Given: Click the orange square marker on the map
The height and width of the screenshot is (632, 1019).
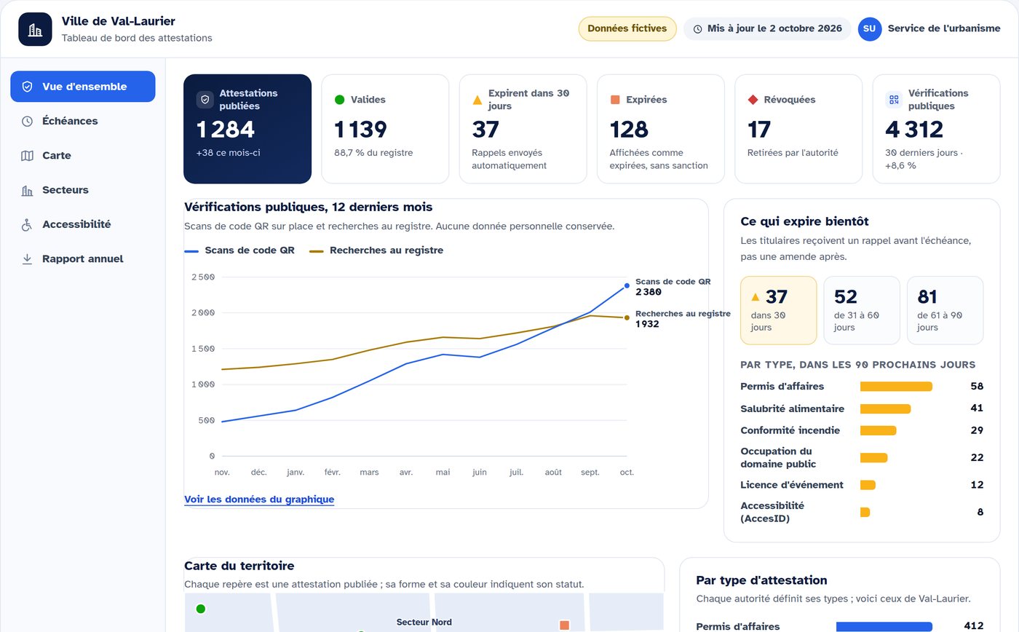Looking at the screenshot, I should [564, 625].
